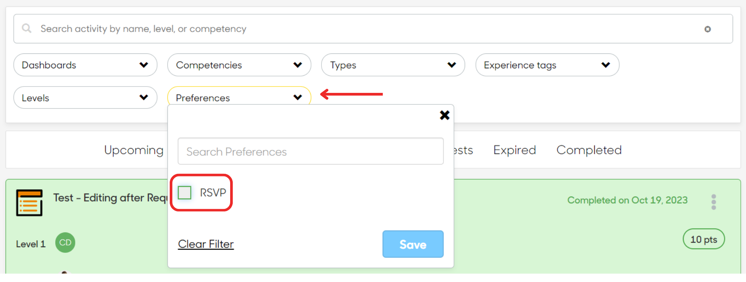Open the Competencies filter dropdown
Screen dimensions: 746x282
click(239, 65)
